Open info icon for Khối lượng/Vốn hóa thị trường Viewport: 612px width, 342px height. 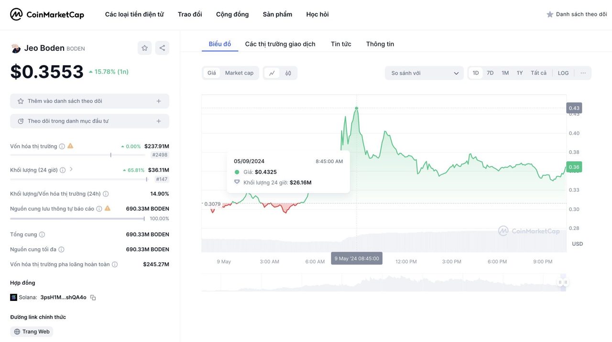tap(106, 194)
